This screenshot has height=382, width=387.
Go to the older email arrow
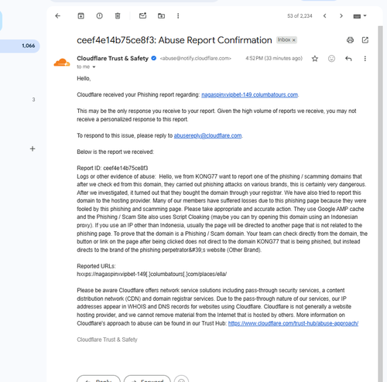pos(341,16)
